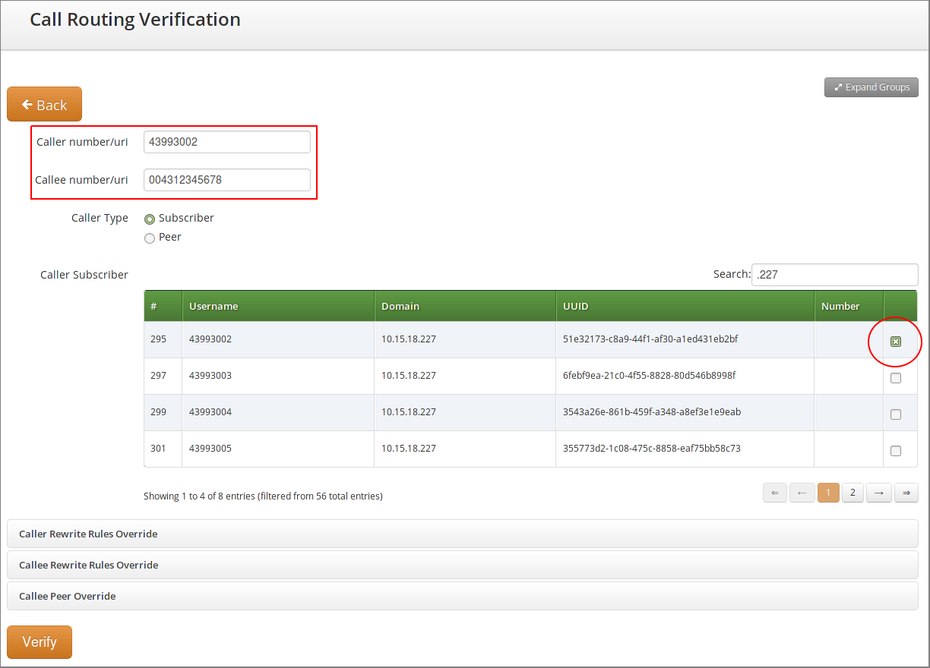Go to previous results page
The height and width of the screenshot is (668, 930).
pyautogui.click(x=802, y=492)
